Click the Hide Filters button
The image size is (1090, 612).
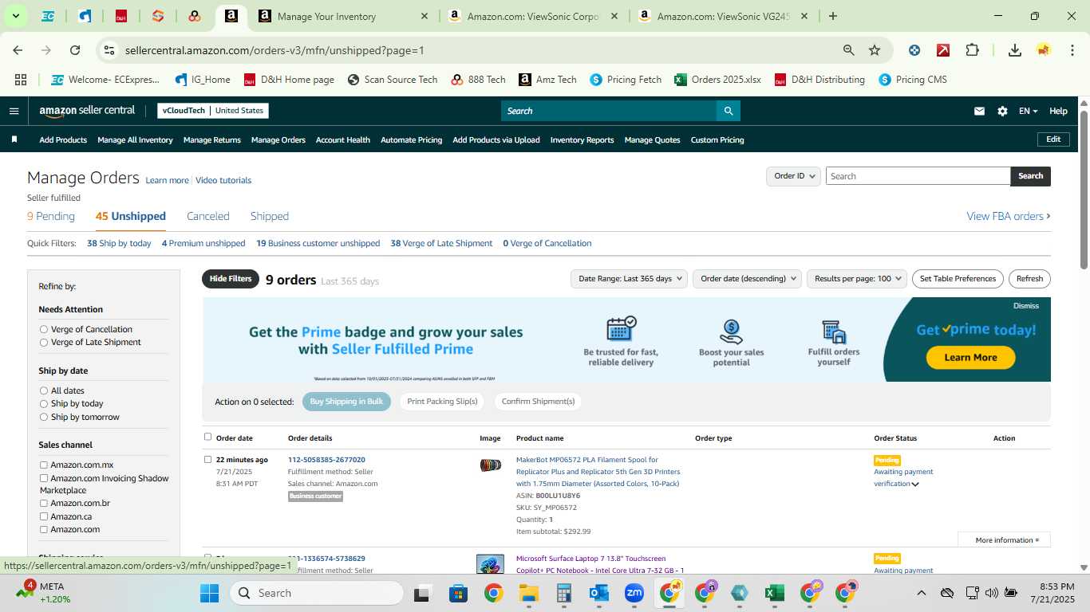pyautogui.click(x=231, y=279)
